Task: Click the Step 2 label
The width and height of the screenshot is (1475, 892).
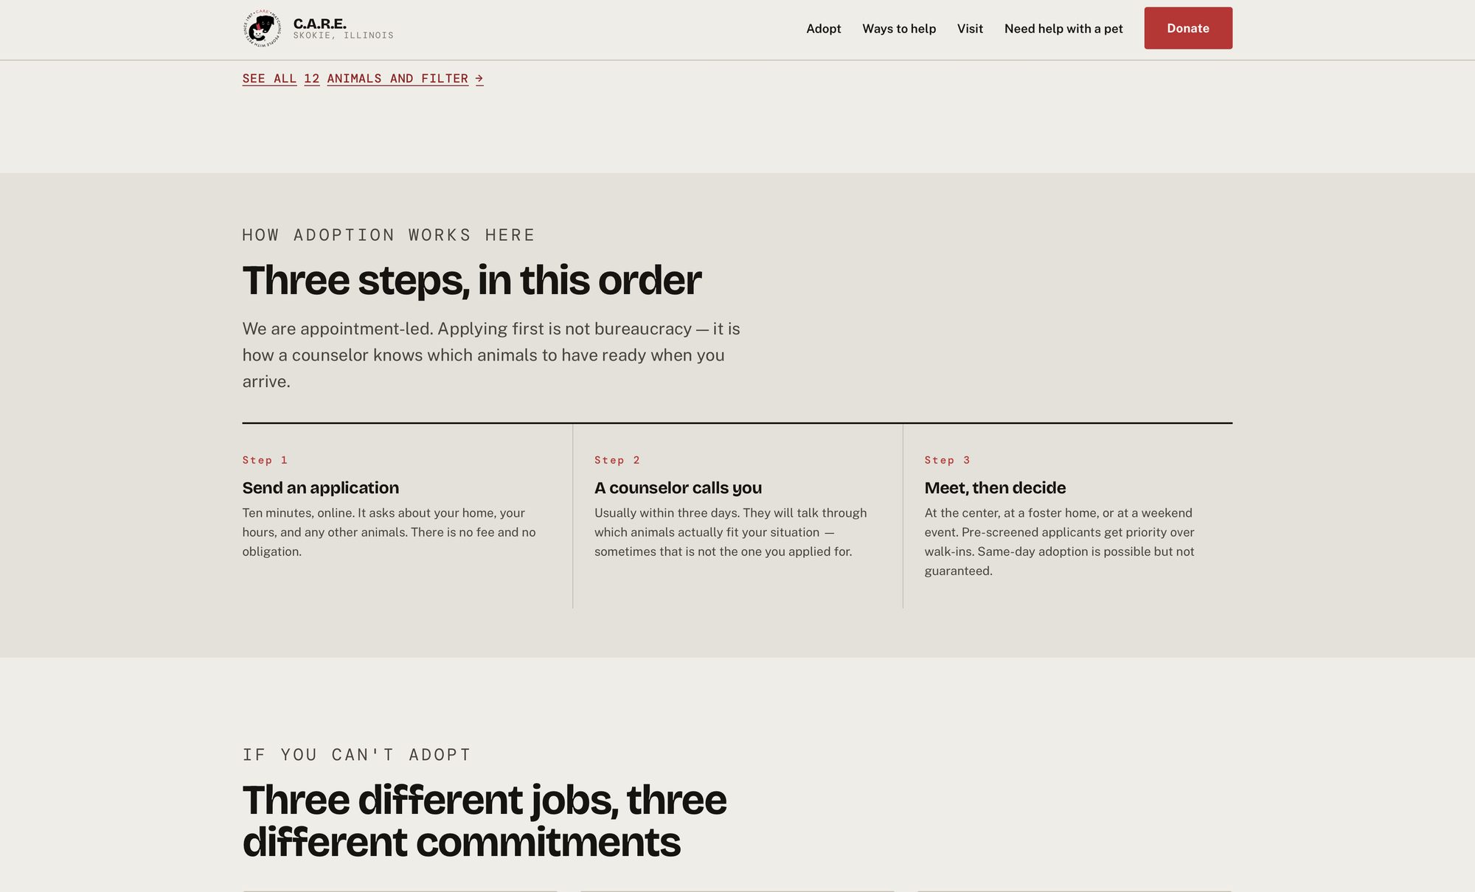Action: tap(617, 460)
